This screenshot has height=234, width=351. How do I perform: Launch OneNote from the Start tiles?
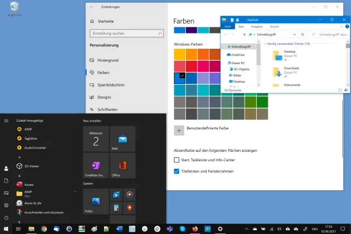95,165
